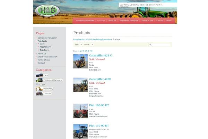Open the Cars category thumbnail icon
The image size is (208, 139).
coord(39,75)
